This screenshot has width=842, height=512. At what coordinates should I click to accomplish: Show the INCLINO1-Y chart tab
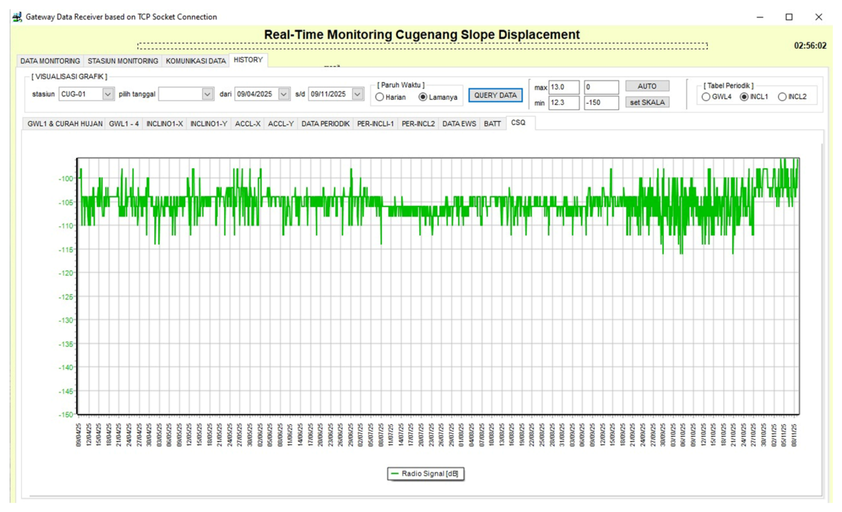click(208, 124)
